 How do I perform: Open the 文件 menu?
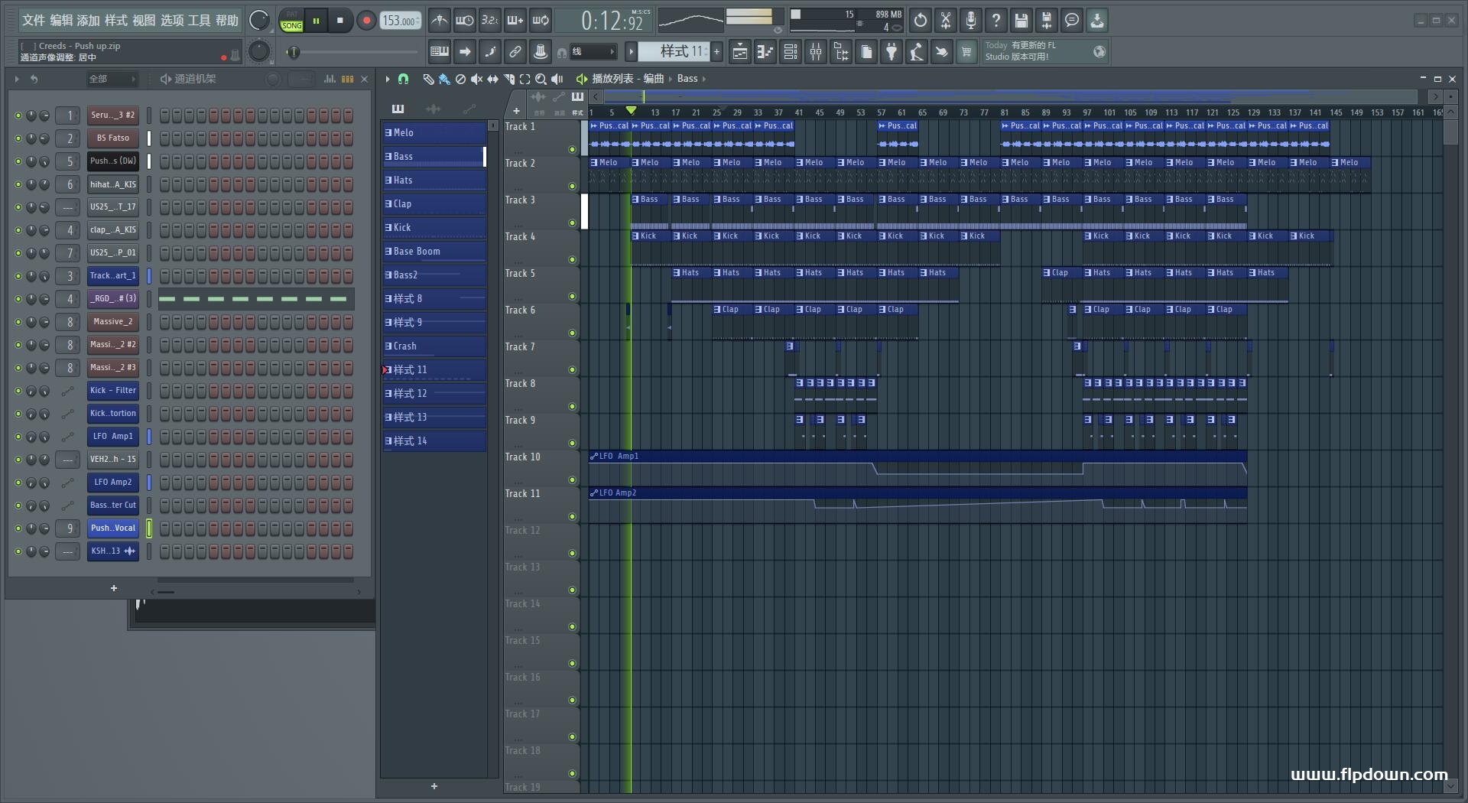(x=34, y=21)
